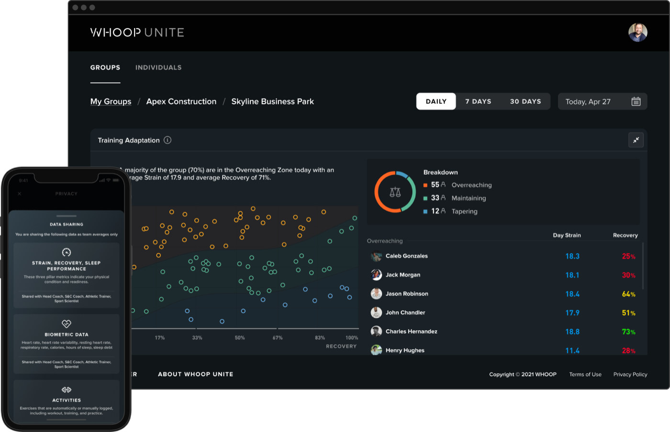Click Jack Morgan avatar
The width and height of the screenshot is (670, 432).
[376, 275]
